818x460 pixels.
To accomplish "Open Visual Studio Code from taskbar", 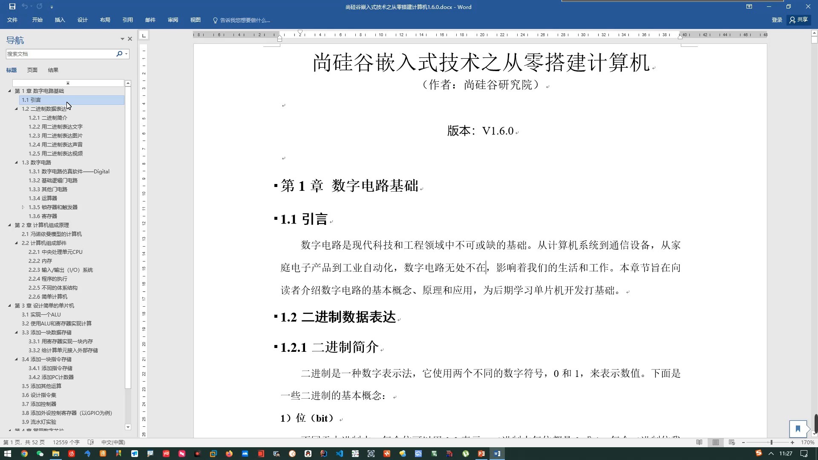I will tap(340, 454).
